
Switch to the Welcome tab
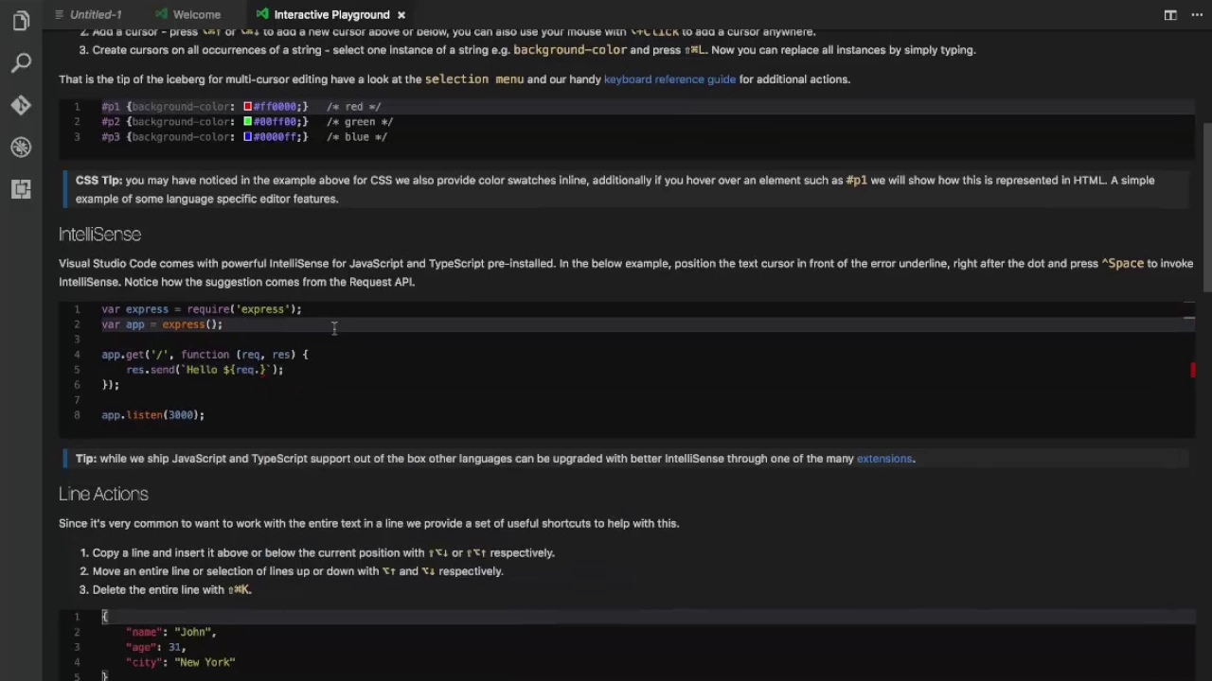click(196, 15)
